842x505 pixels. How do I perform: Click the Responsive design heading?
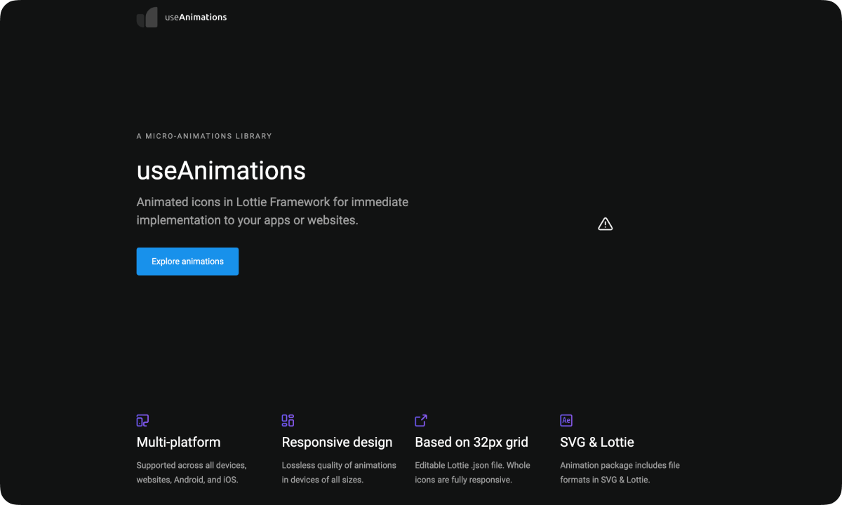337,443
